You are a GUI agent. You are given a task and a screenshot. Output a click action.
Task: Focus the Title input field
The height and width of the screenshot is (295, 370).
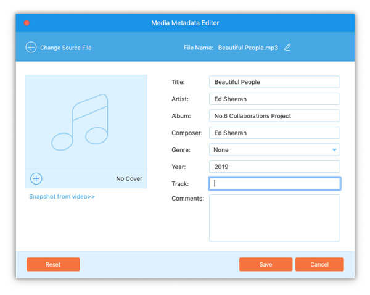point(274,82)
